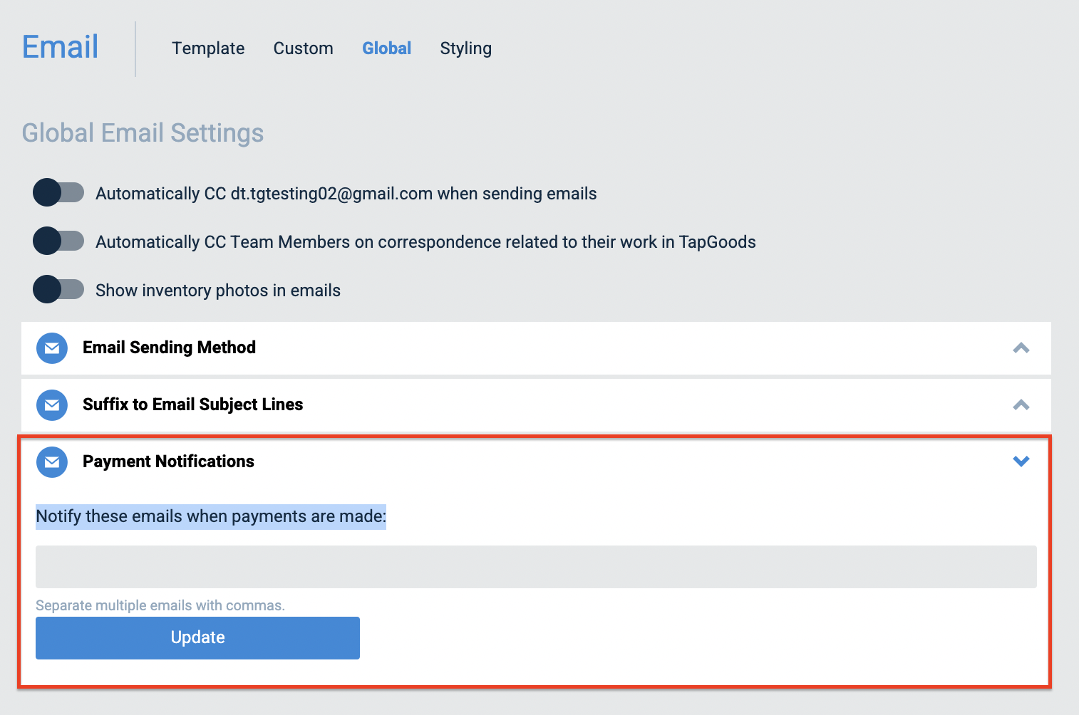Go to the Styling tab
The image size is (1079, 715).
(466, 48)
